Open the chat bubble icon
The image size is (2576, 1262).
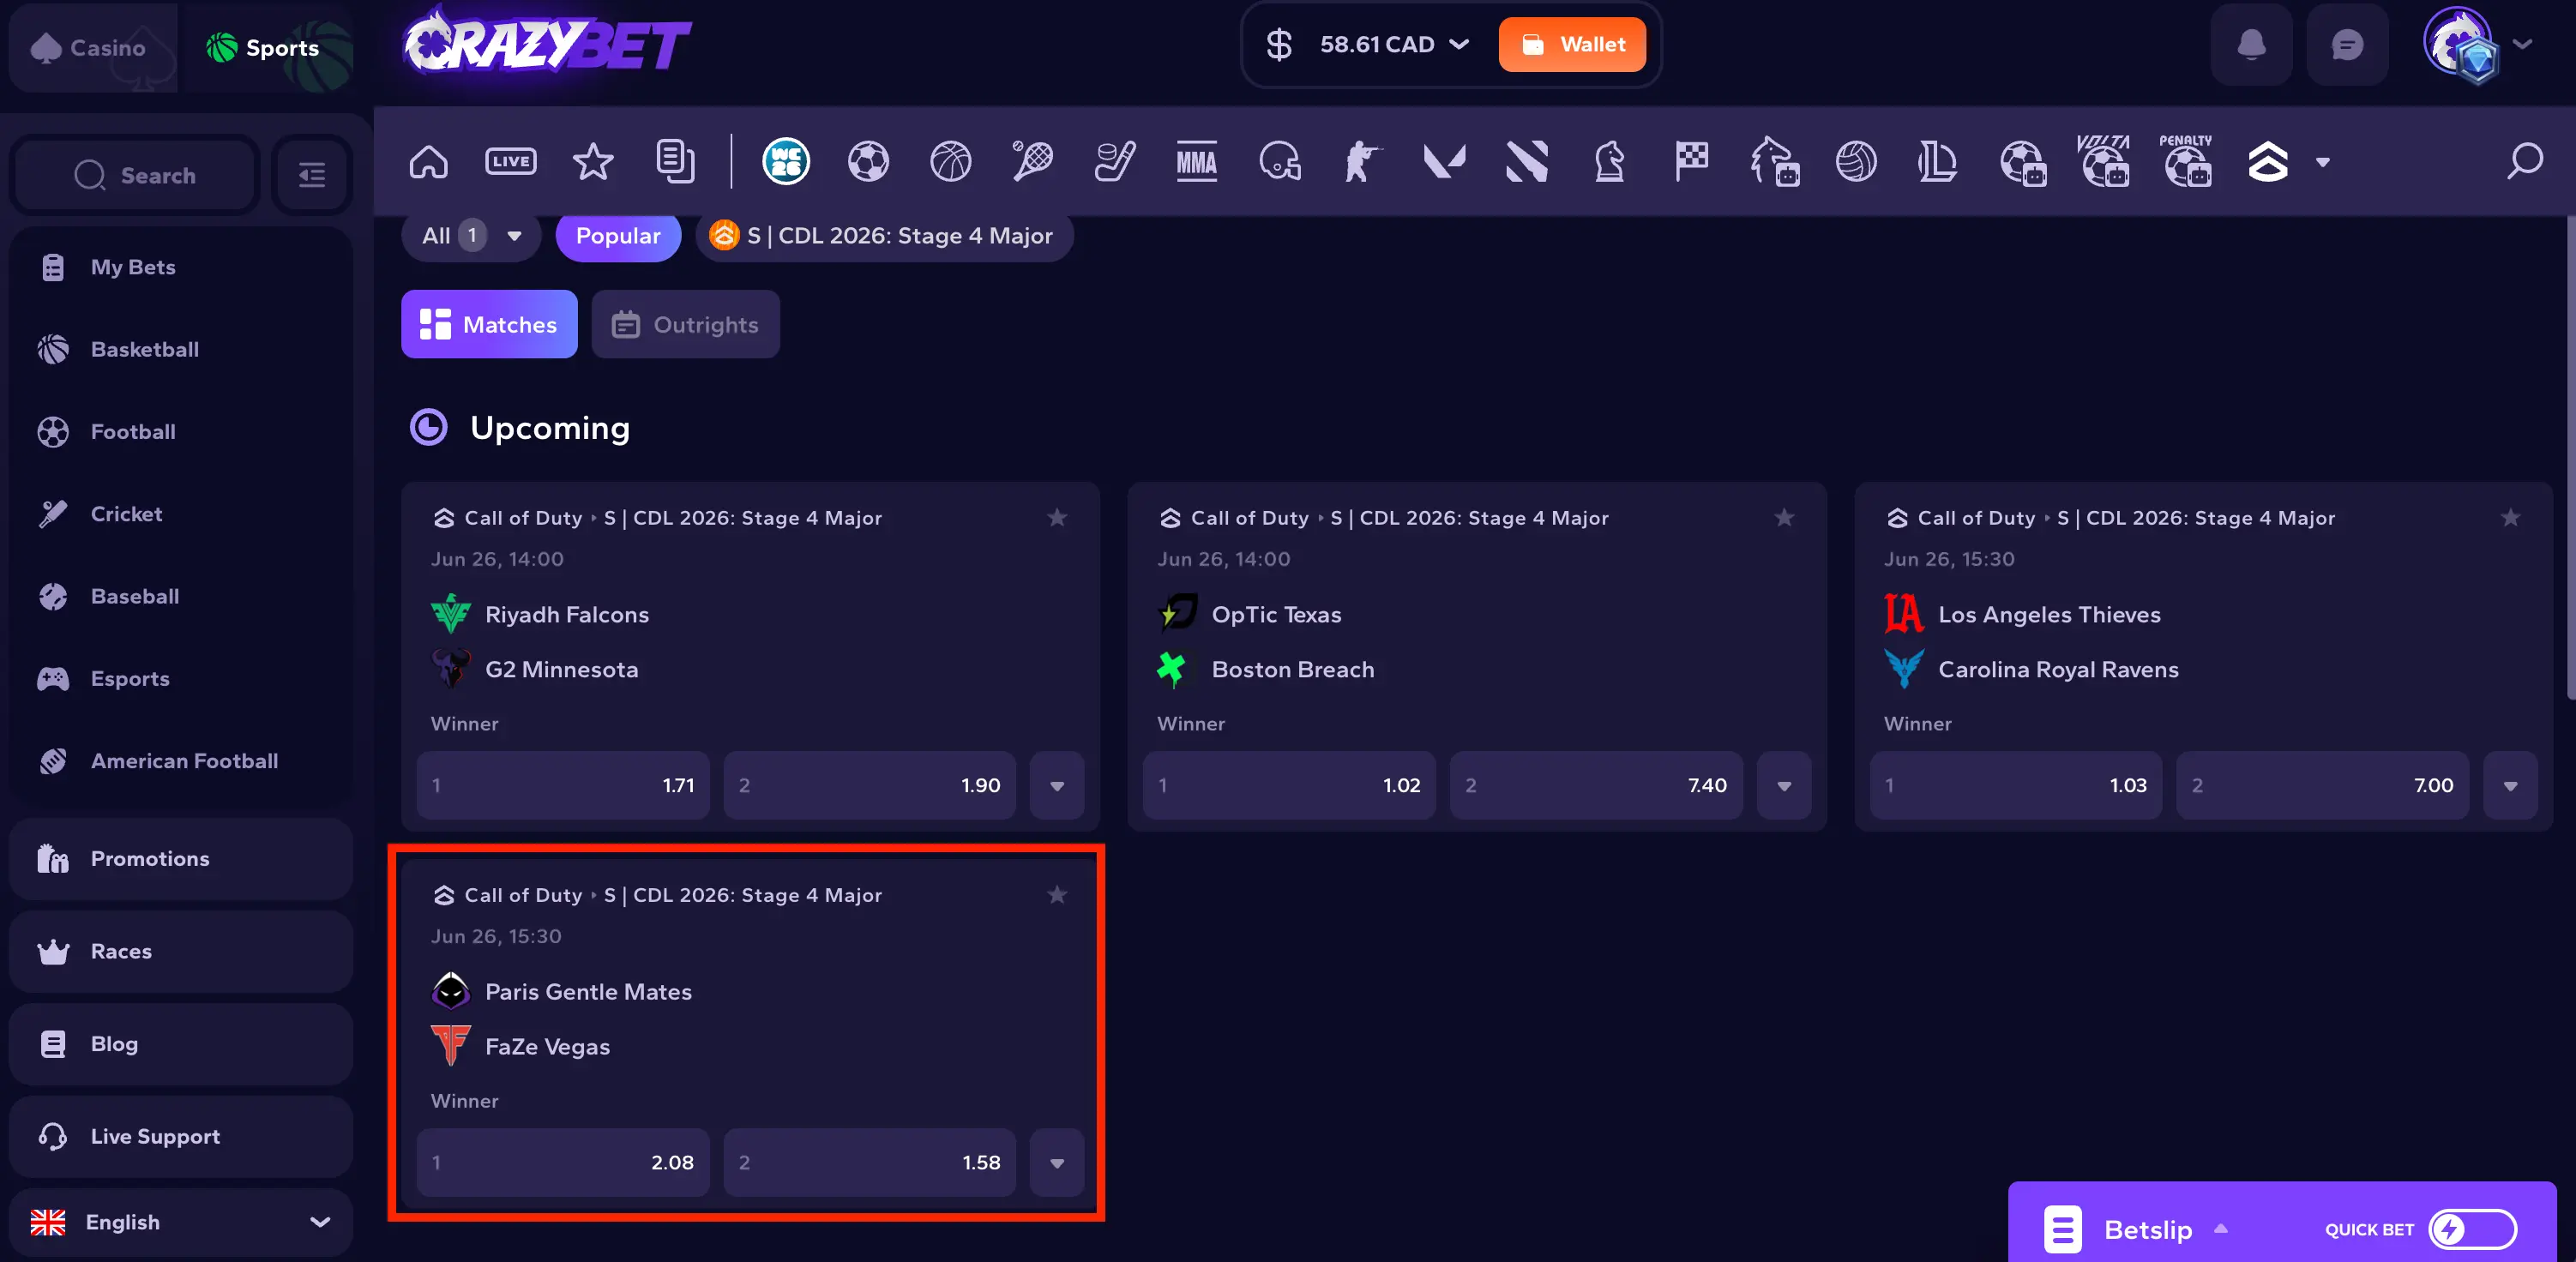pyautogui.click(x=2347, y=45)
